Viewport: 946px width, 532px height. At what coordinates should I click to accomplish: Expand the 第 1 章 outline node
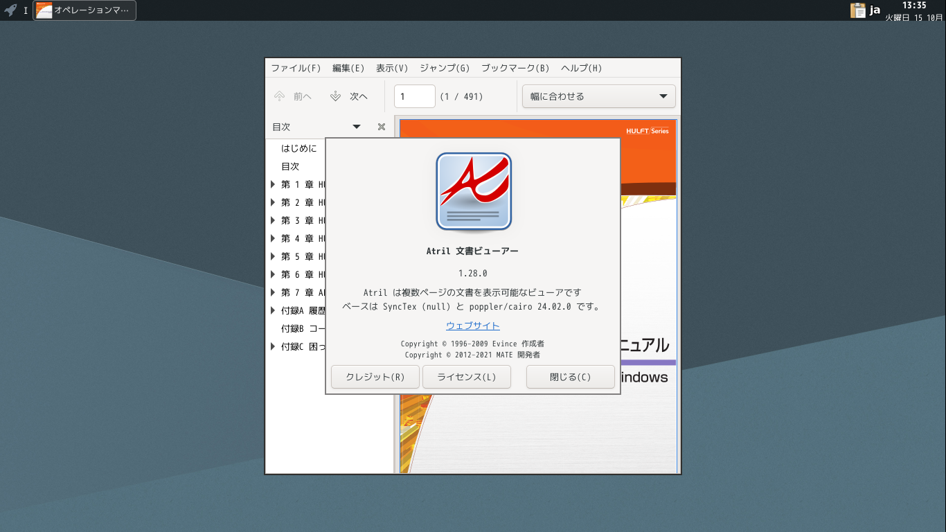[273, 184]
